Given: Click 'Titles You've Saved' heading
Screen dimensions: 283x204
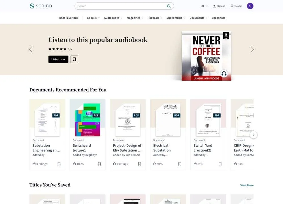Looking at the screenshot, I should [x=50, y=185].
